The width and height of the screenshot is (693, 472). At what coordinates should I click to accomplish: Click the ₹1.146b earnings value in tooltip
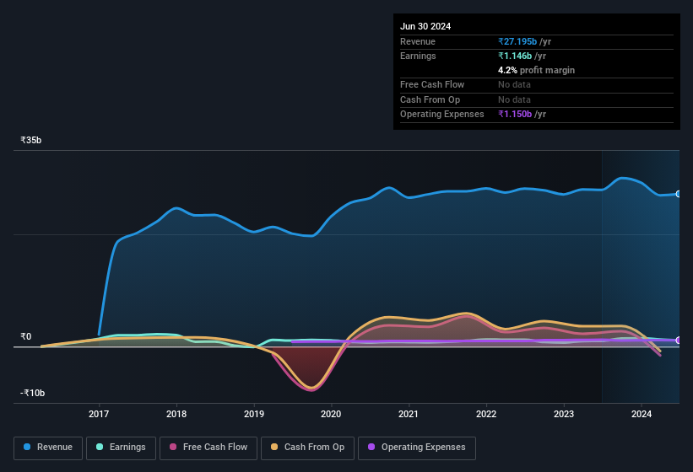pyautogui.click(x=515, y=56)
